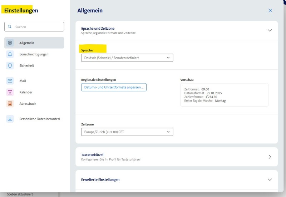Click the magnifier icon in search box
This screenshot has width=286, height=197.
(x=10, y=27)
